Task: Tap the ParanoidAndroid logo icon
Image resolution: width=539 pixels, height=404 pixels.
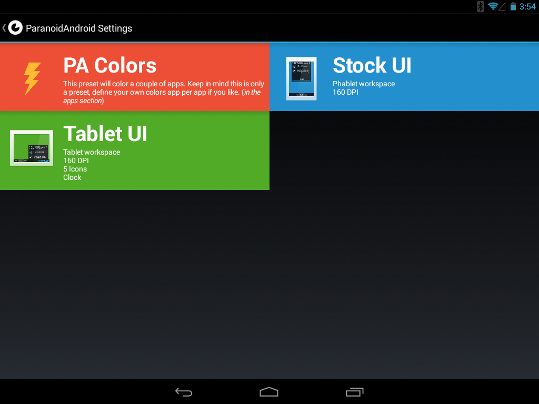Action: (x=15, y=28)
